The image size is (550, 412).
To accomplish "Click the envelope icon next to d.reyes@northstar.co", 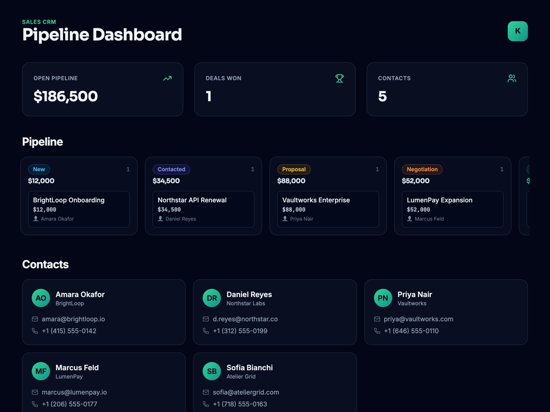I will (x=206, y=319).
